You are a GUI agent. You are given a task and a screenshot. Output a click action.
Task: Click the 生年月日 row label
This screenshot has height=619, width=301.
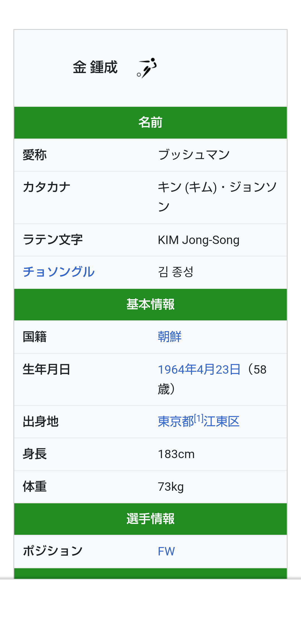[x=47, y=369]
